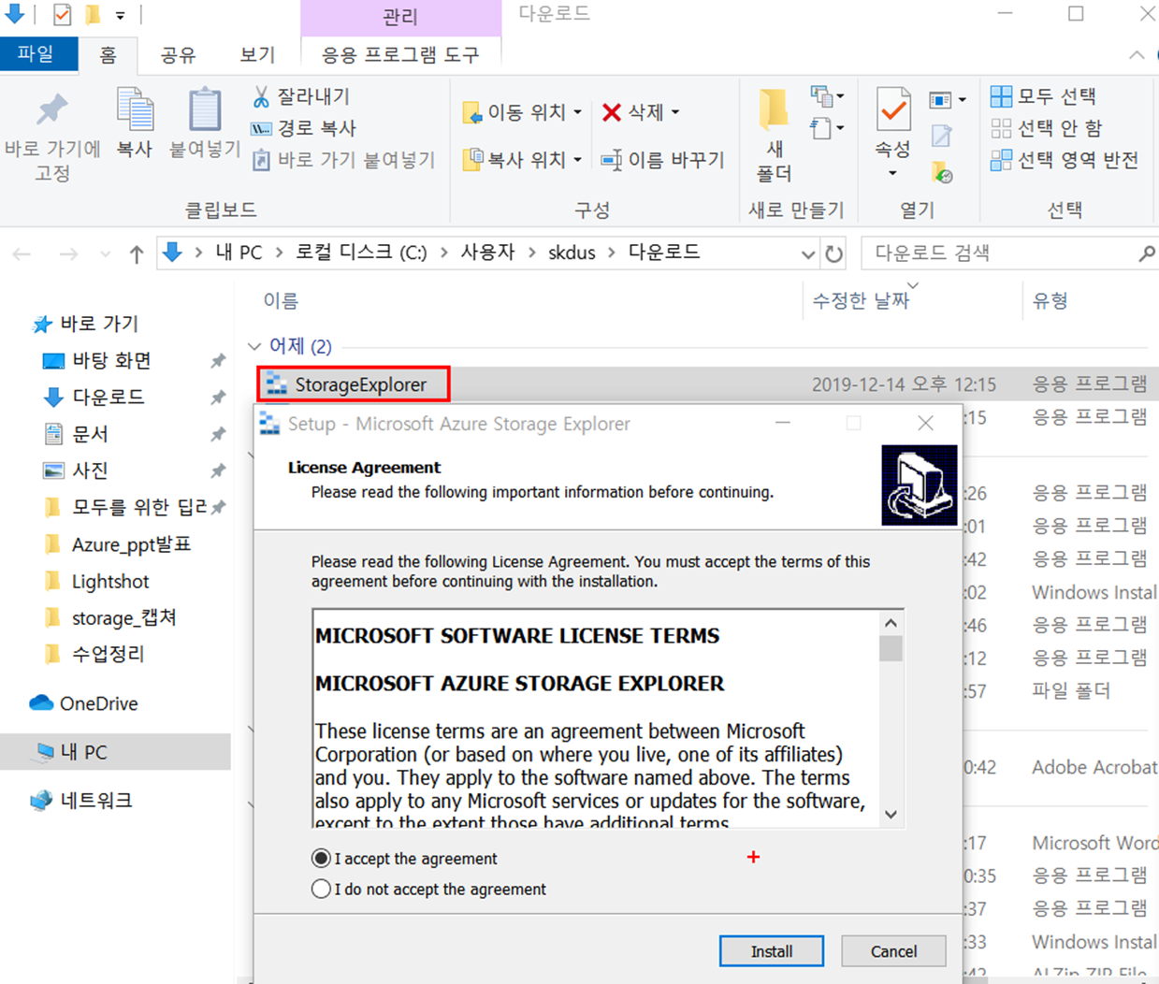This screenshot has height=984, width=1159.
Task: Open the Easy access dropdown icon
Action: click(827, 127)
